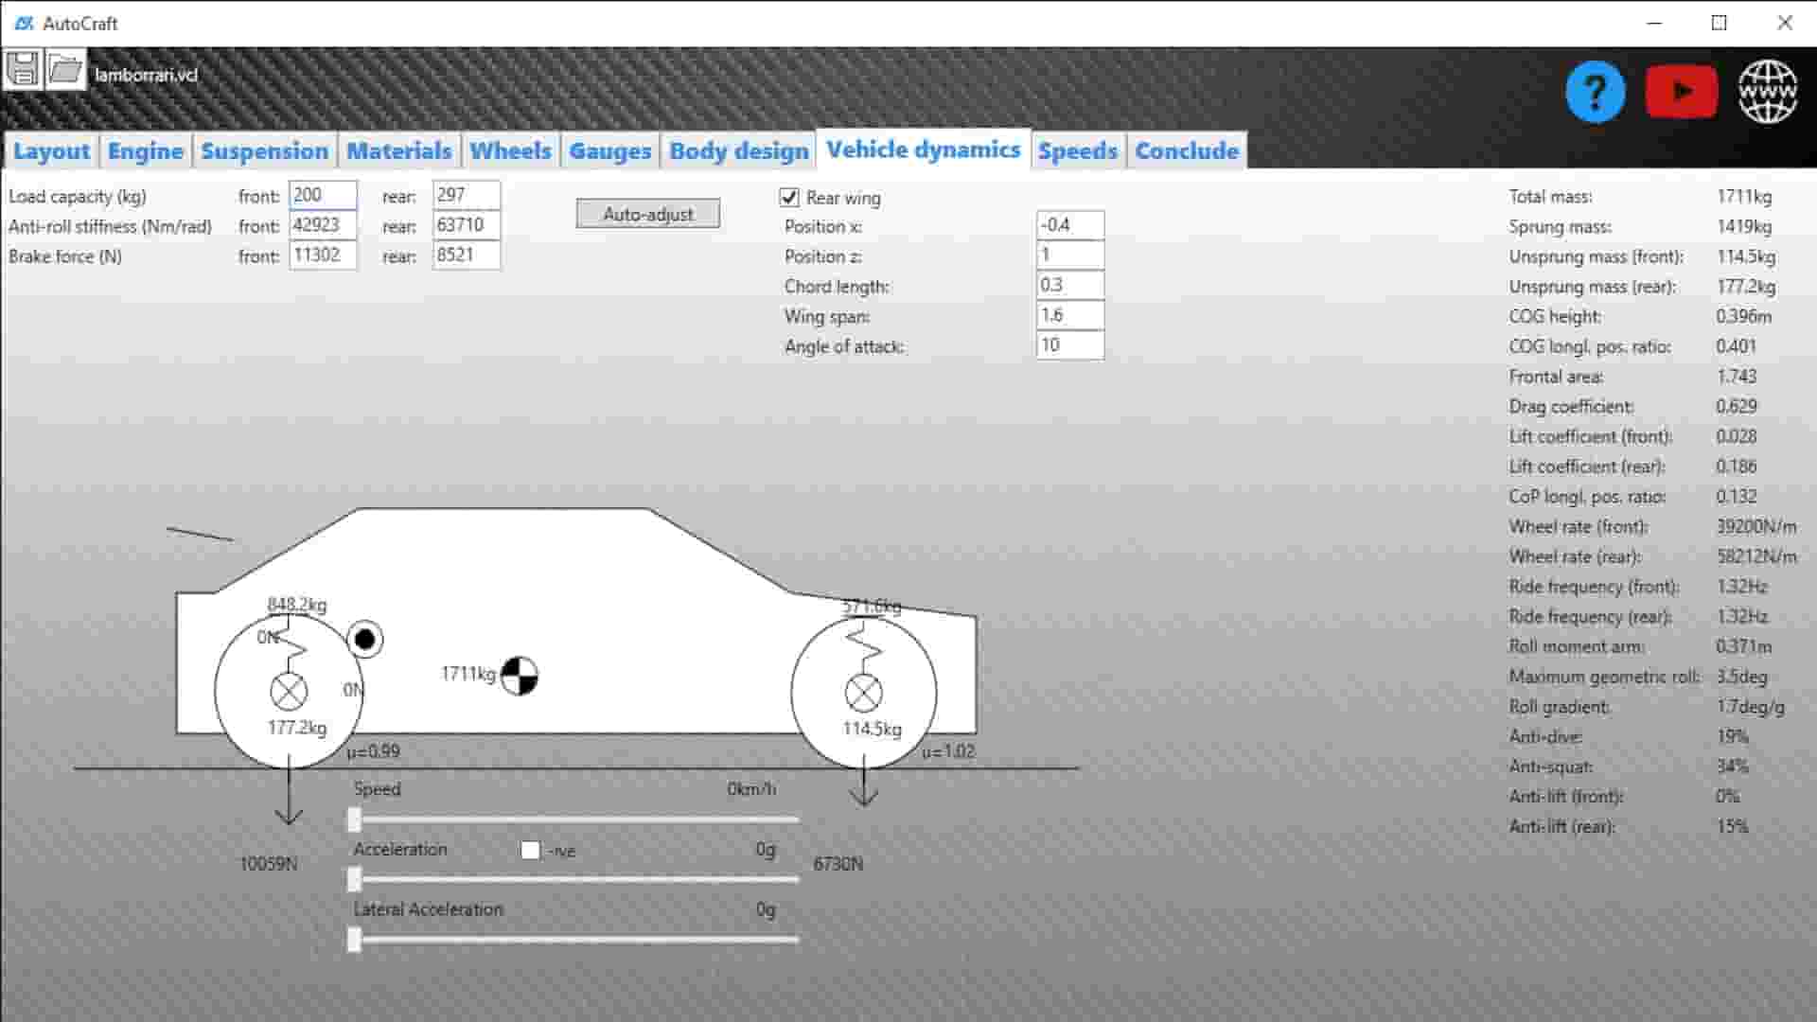Visit the AutoCraft website
The width and height of the screenshot is (1817, 1022).
tap(1767, 90)
